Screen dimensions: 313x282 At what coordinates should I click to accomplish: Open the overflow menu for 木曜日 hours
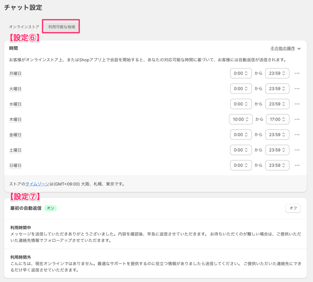297,119
